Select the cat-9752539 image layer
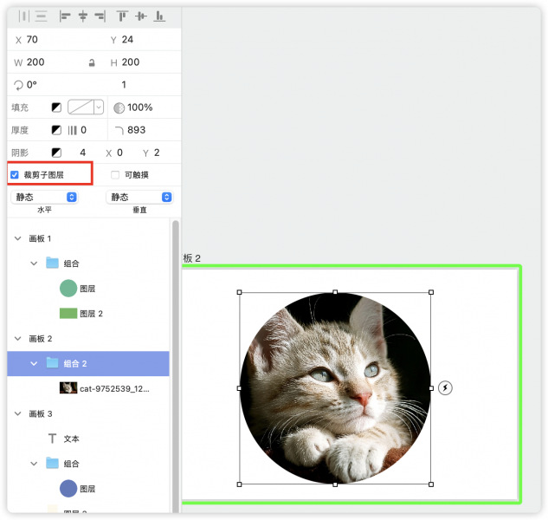Screen dimensions: 548x520 (x=114, y=388)
